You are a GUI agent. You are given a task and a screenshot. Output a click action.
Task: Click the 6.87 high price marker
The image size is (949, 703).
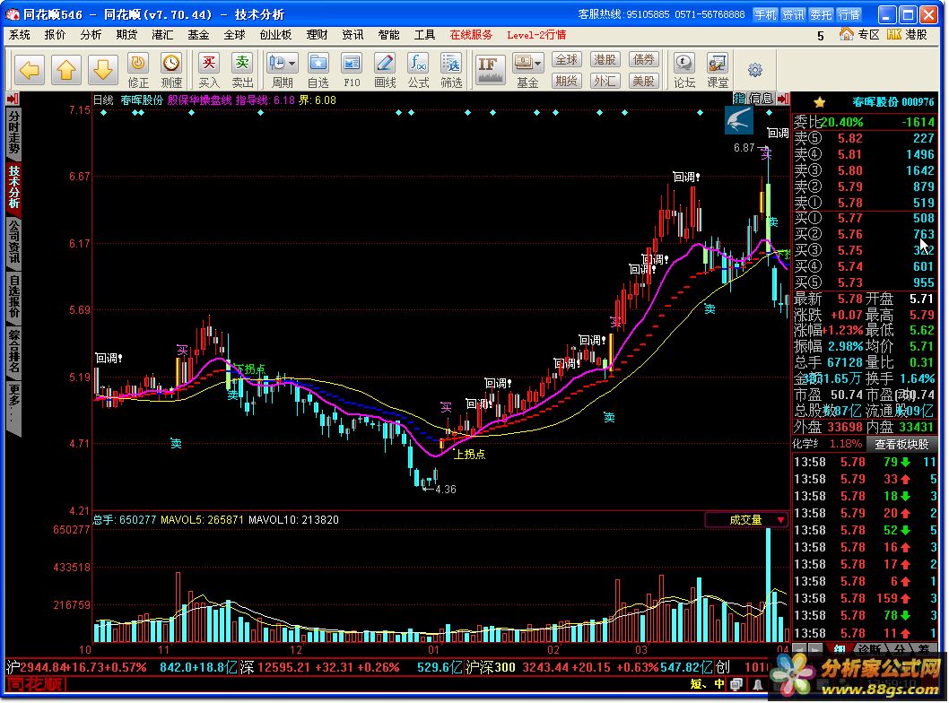(744, 148)
